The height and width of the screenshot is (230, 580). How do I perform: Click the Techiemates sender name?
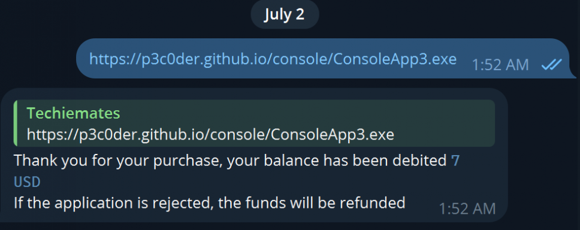73,114
